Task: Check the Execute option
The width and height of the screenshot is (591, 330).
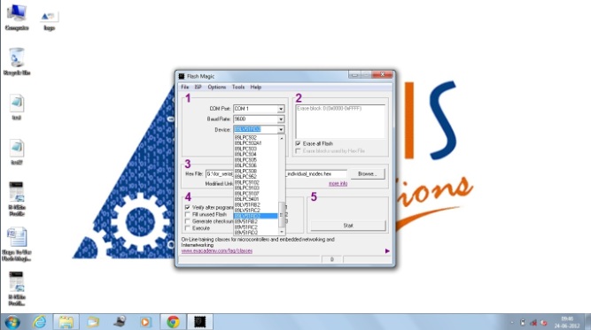Action: (x=187, y=228)
